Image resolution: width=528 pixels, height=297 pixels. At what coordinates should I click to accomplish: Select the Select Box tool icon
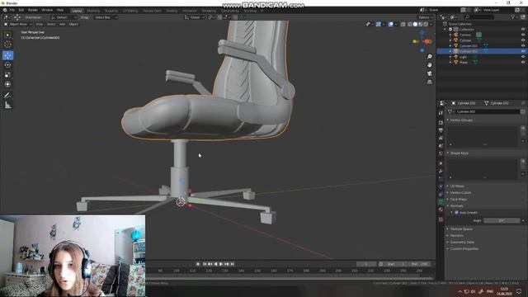pos(7,35)
